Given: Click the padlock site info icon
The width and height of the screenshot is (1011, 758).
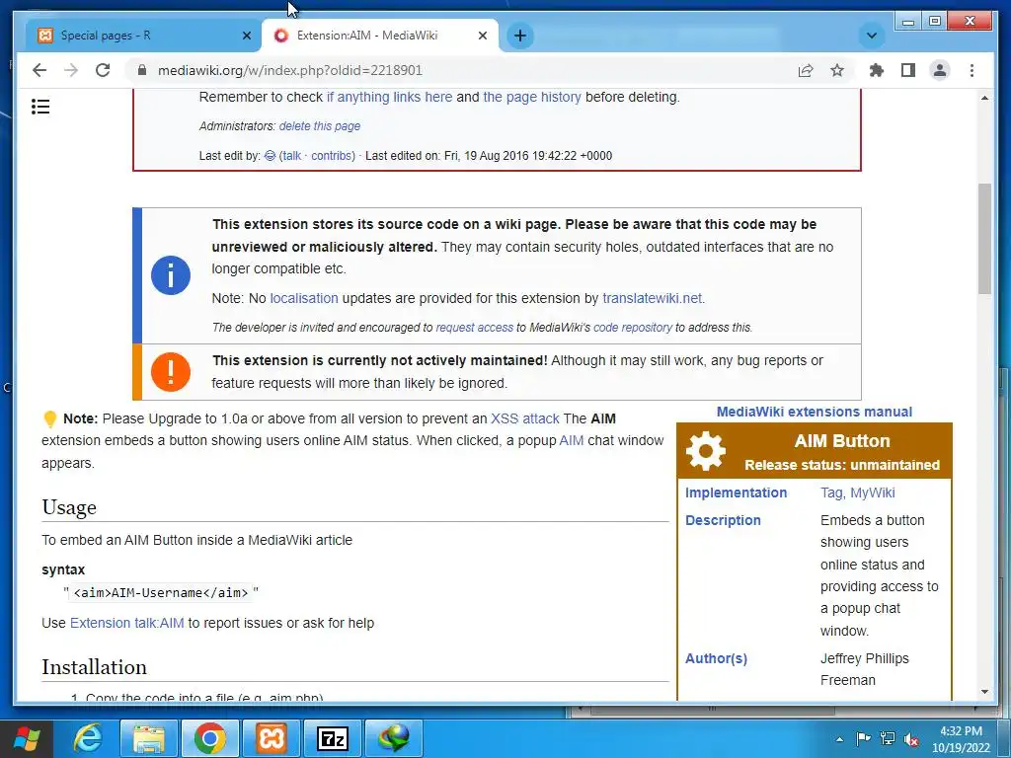Looking at the screenshot, I should tap(142, 70).
